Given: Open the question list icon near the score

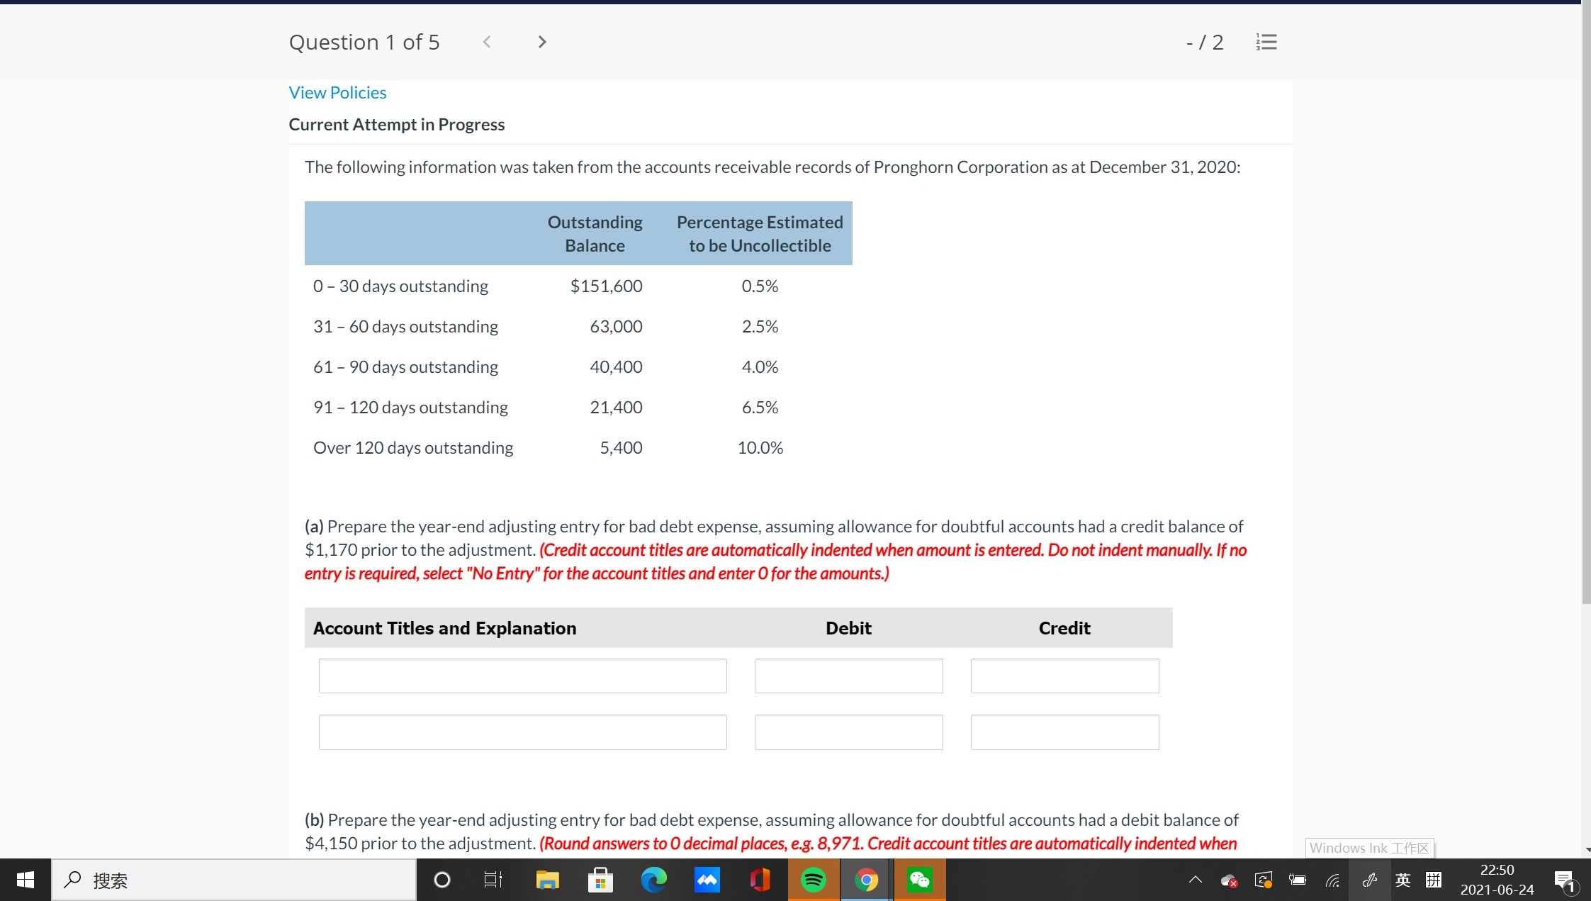Looking at the screenshot, I should (x=1266, y=41).
